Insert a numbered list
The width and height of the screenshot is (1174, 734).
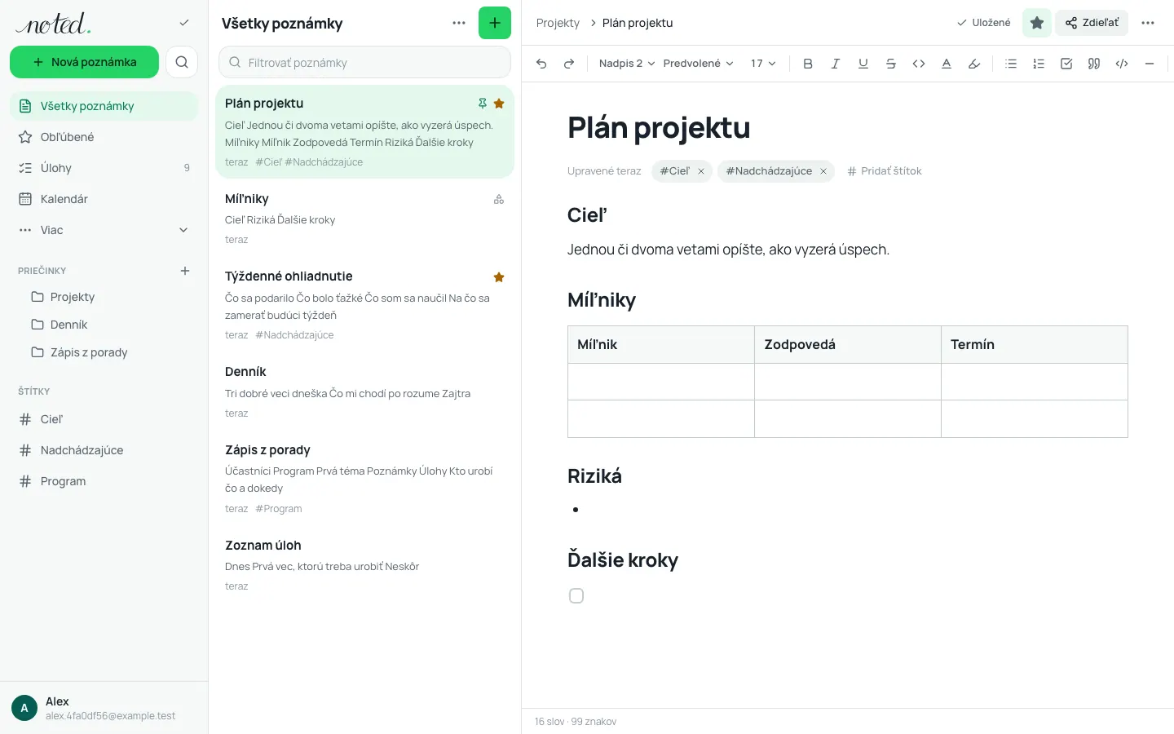[1039, 64]
